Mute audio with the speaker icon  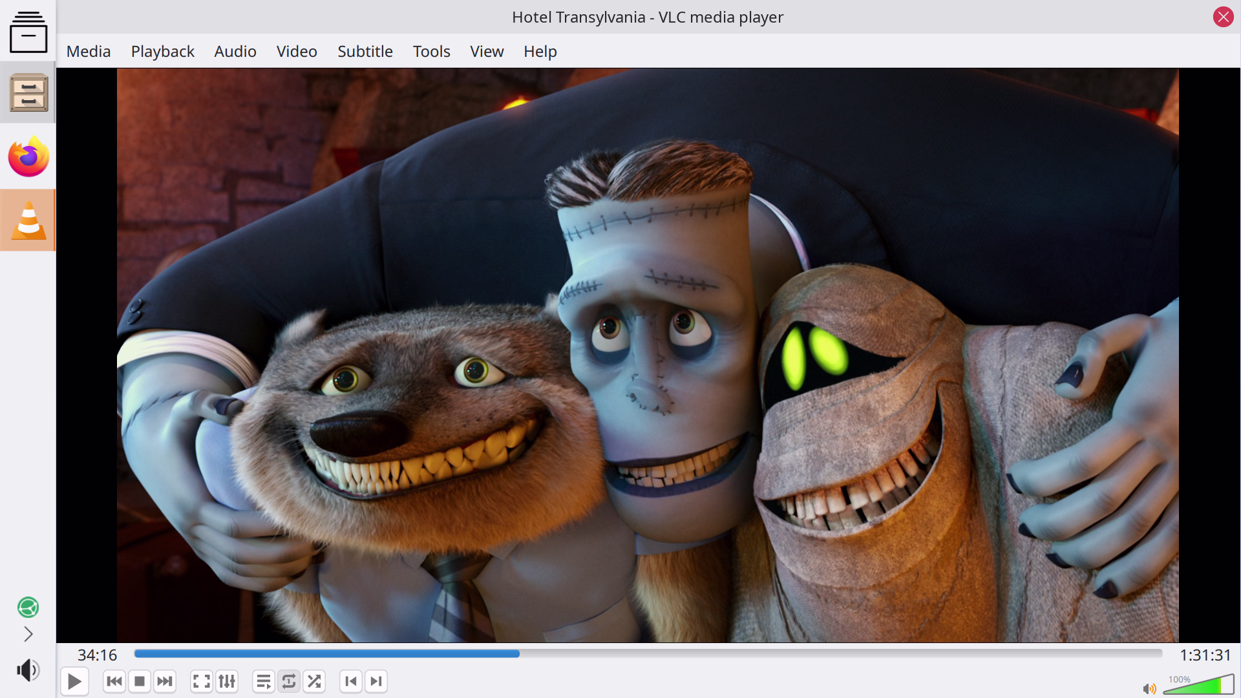[x=1149, y=689]
